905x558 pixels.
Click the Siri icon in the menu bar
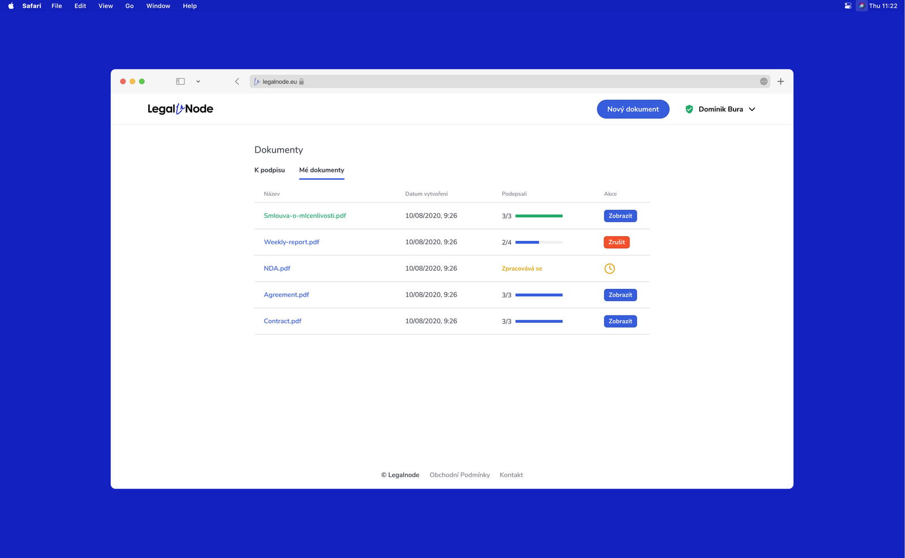tap(861, 6)
